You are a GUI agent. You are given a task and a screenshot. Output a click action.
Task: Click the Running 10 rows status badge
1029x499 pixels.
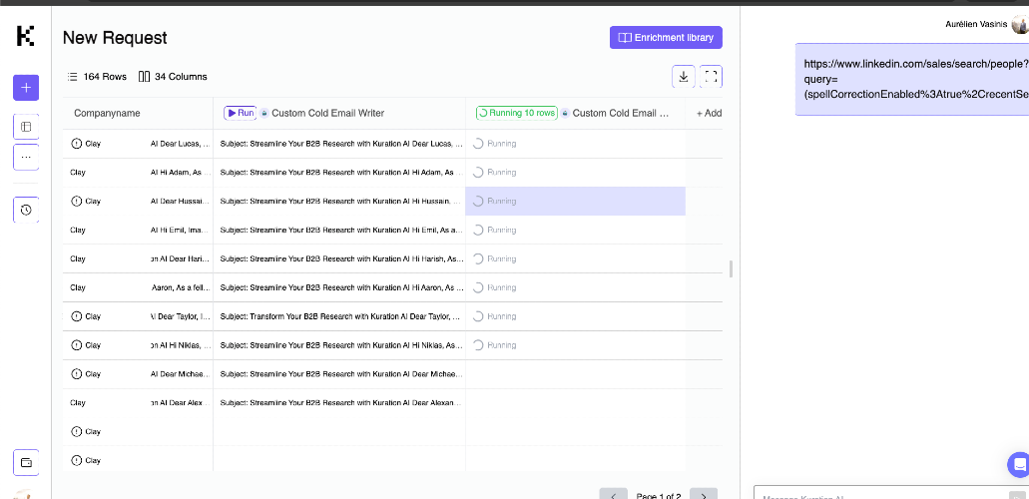click(x=516, y=113)
